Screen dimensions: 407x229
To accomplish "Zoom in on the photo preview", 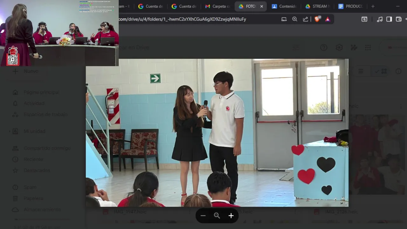I will coord(231,216).
